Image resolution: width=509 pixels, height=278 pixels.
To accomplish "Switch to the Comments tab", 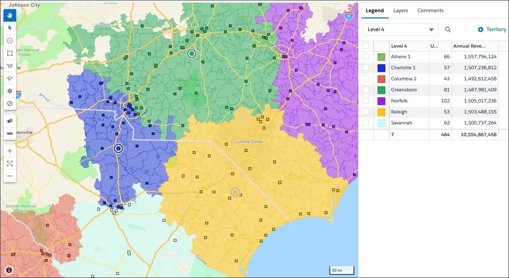I will point(430,11).
